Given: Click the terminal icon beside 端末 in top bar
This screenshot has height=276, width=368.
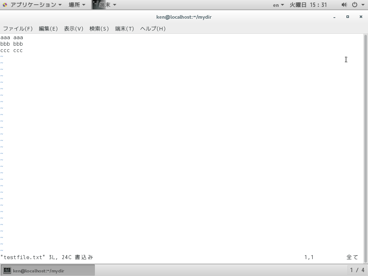Looking at the screenshot, I should [96, 5].
